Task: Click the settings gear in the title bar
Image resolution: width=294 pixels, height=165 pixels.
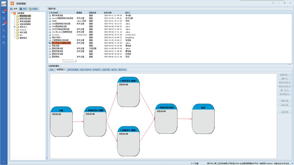Action: [x=273, y=3]
